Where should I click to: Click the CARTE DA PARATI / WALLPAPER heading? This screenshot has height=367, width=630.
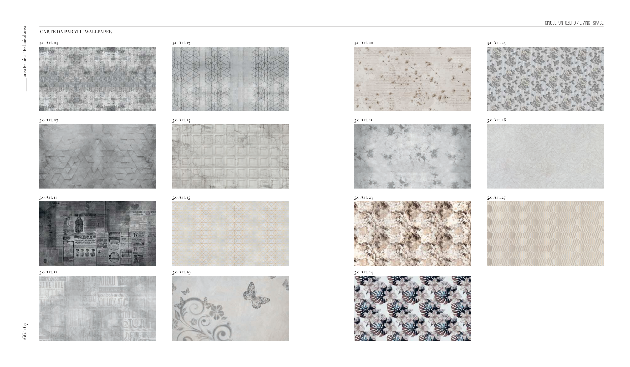pos(76,32)
